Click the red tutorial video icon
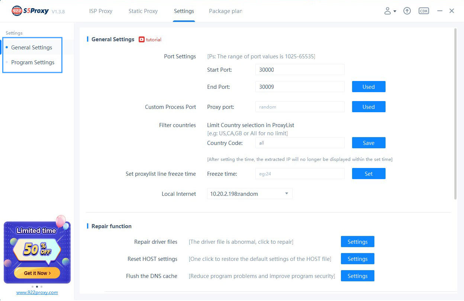Screen dimensions: 464x301 pos(142,39)
